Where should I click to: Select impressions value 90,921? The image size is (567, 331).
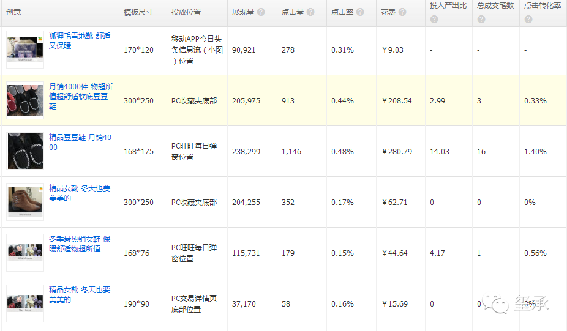[x=244, y=50]
